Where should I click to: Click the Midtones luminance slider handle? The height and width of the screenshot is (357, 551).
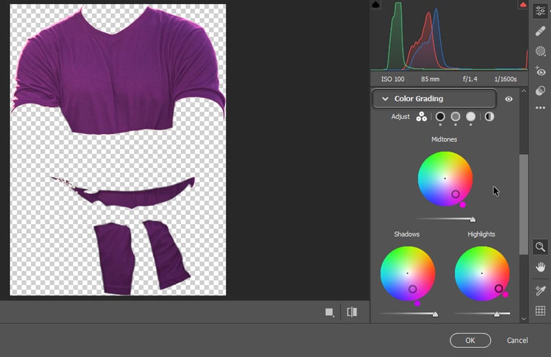(473, 220)
